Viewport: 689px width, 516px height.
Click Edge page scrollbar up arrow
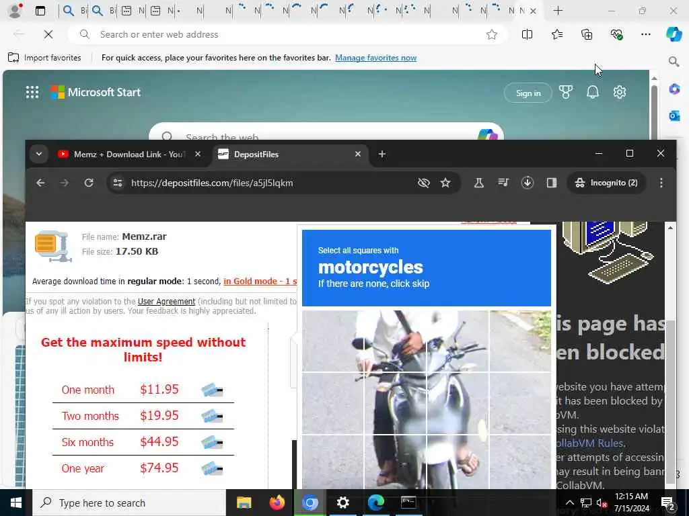click(x=654, y=79)
